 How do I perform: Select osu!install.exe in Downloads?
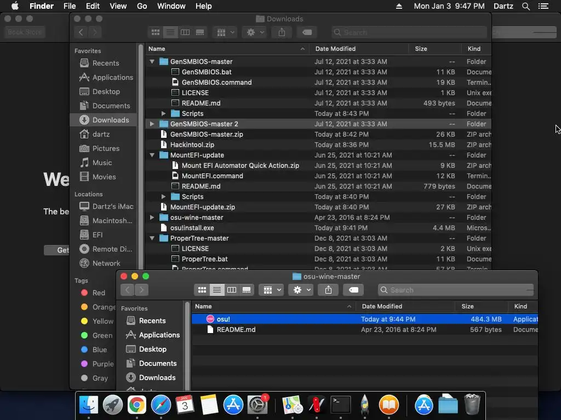click(x=318, y=228)
